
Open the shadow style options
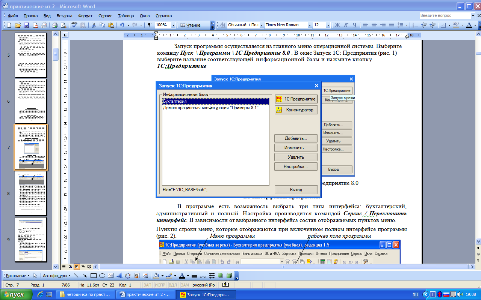click(221, 276)
